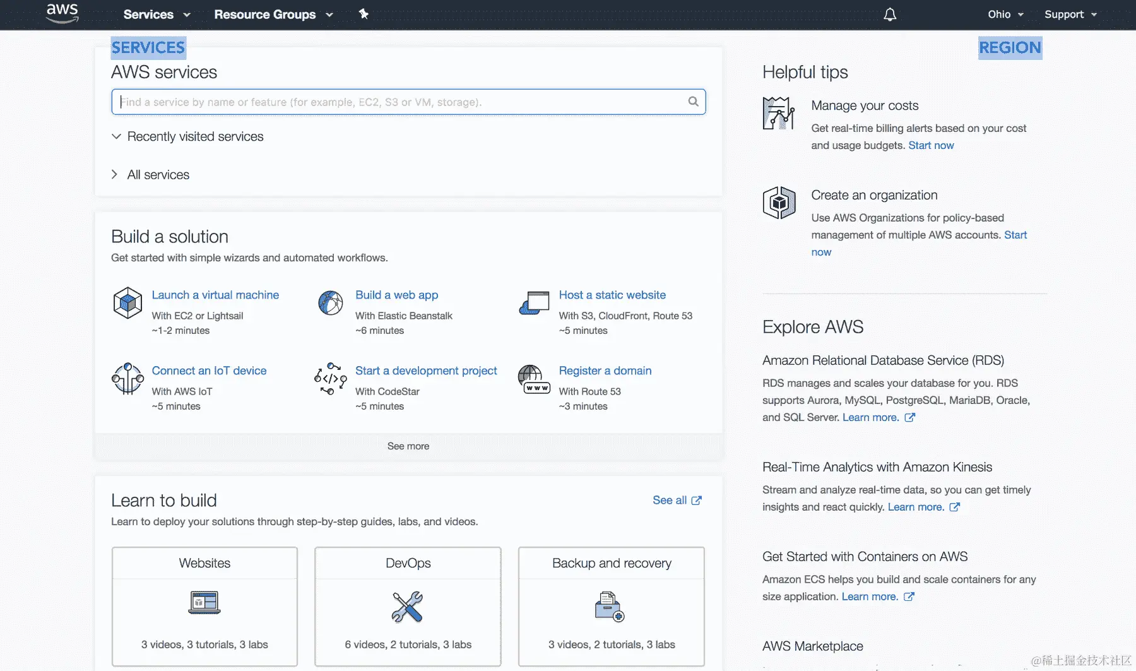Click See more under Build a solution

click(x=408, y=446)
